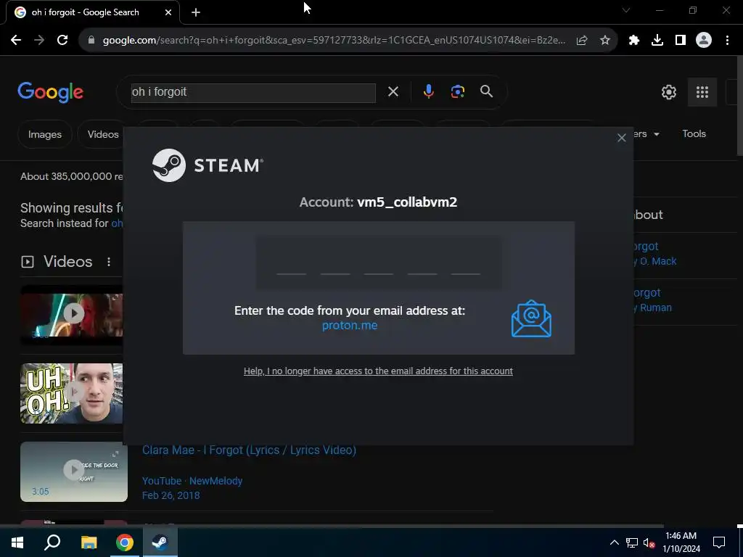Open the clock showing 1:46 AM
This screenshot has height=557, width=743.
(x=681, y=542)
